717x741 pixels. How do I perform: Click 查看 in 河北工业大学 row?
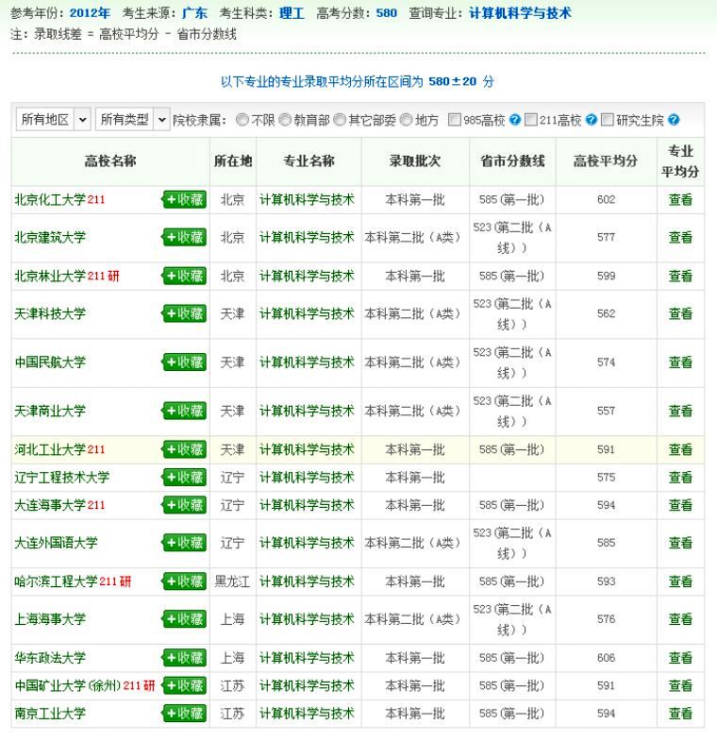pyautogui.click(x=680, y=449)
